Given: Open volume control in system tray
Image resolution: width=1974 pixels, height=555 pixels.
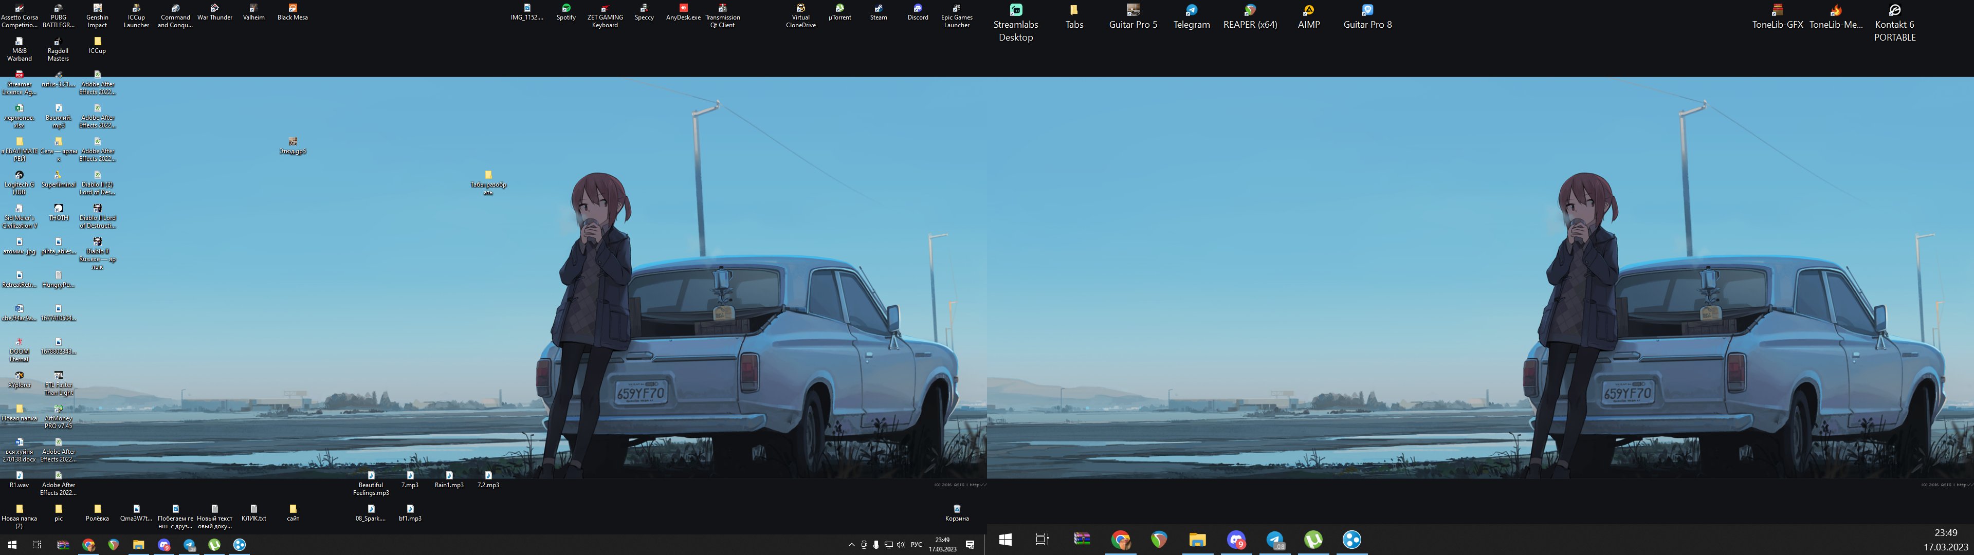Looking at the screenshot, I should click(901, 545).
